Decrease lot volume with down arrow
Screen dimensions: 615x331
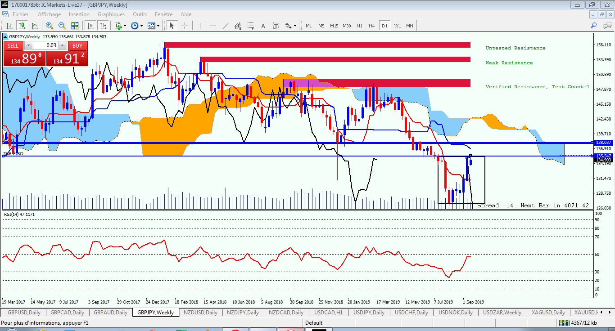(28, 45)
